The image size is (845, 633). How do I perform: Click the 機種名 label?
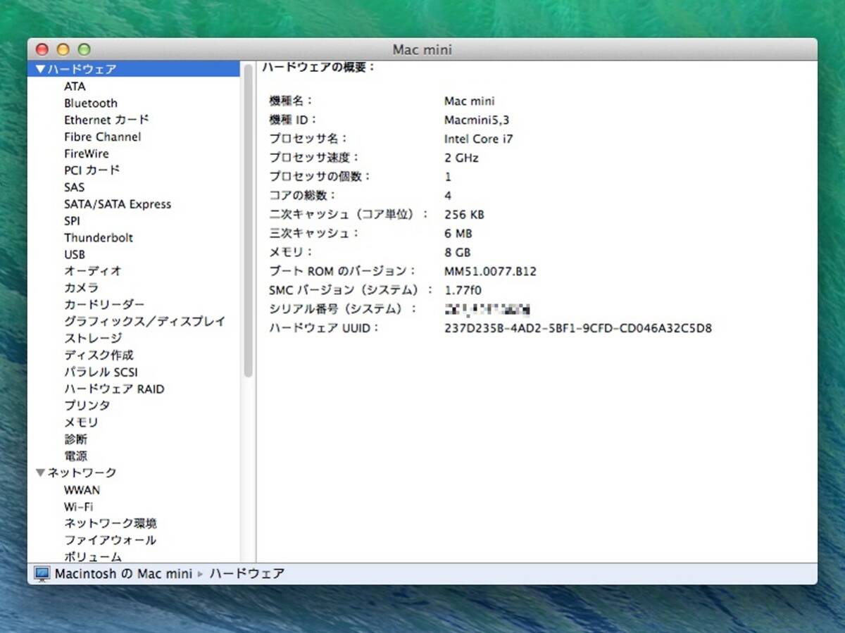click(x=291, y=101)
